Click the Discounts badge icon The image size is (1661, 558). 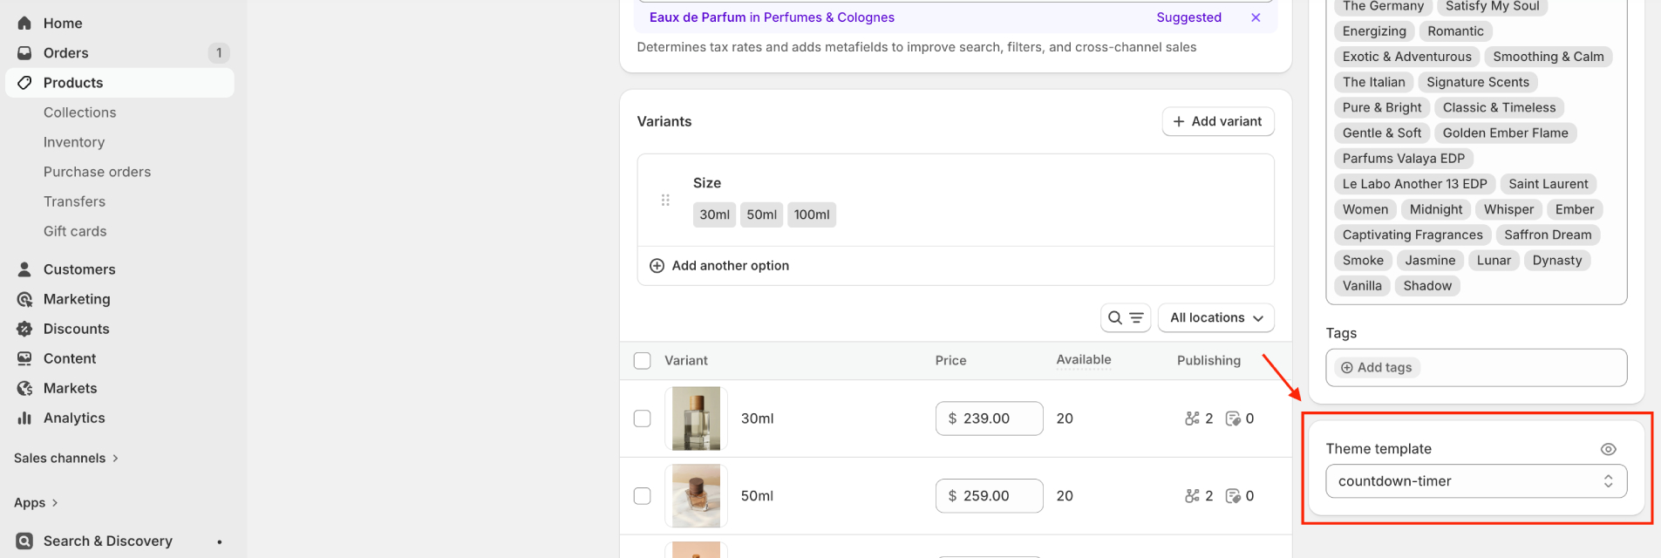(x=24, y=329)
